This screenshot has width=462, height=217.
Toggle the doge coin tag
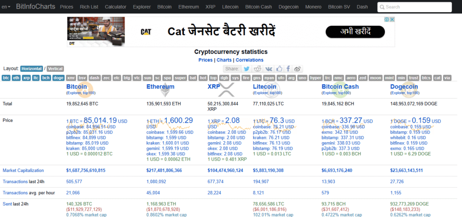point(59,78)
